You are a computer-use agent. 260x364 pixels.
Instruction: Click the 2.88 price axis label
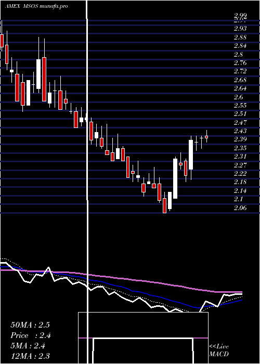click(240, 37)
